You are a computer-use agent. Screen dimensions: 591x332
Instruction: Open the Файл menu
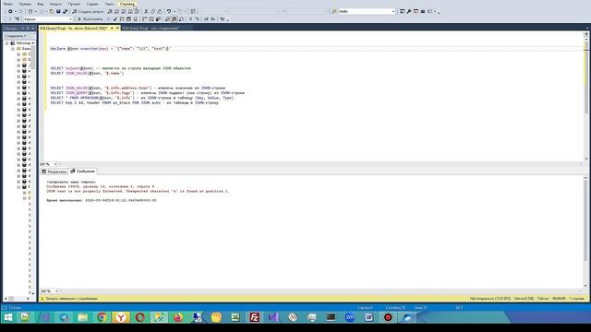coord(8,4)
